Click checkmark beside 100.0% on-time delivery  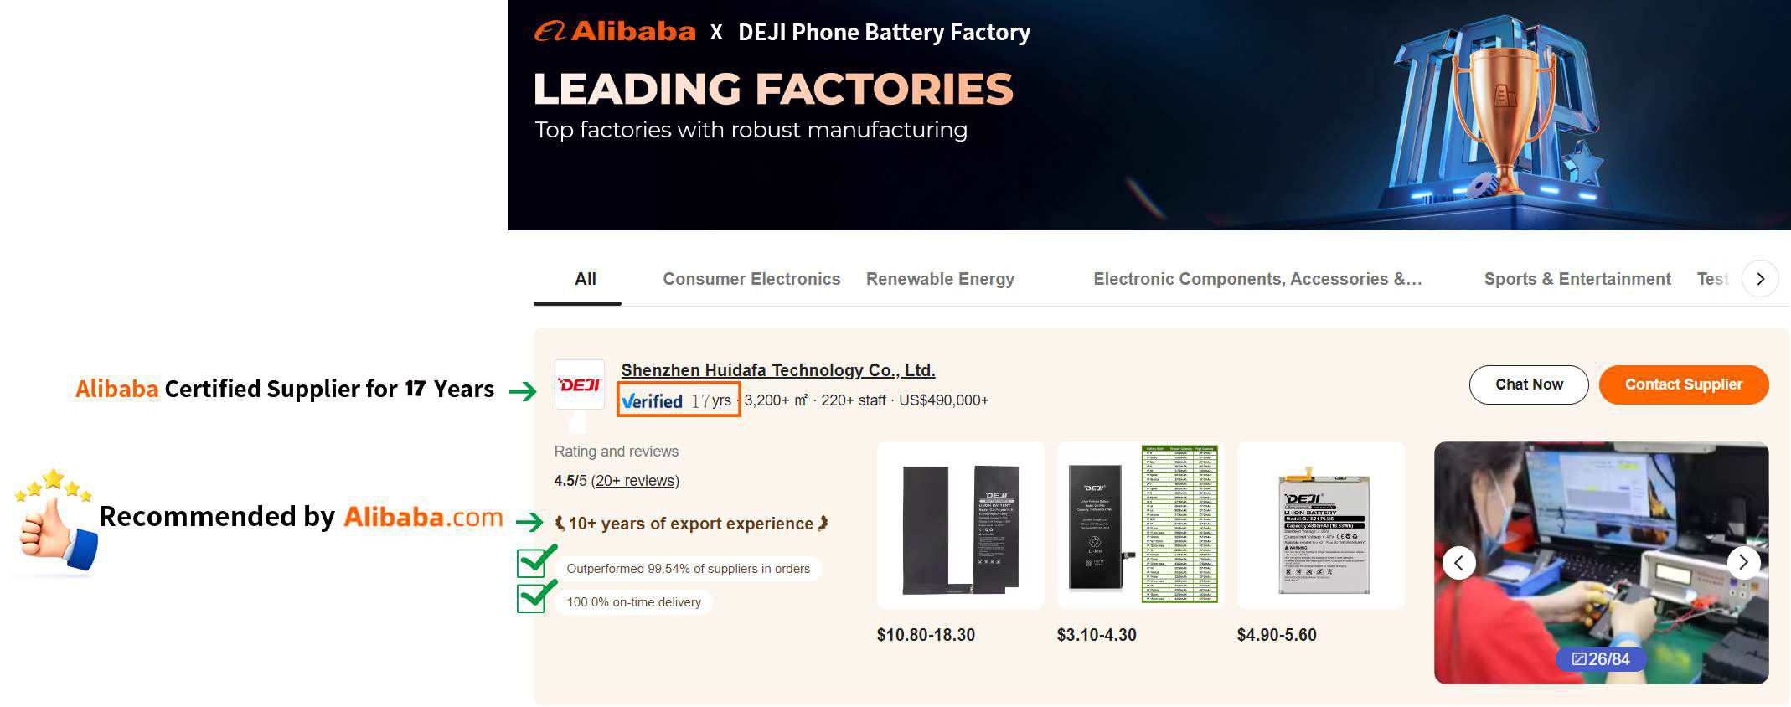tap(536, 597)
